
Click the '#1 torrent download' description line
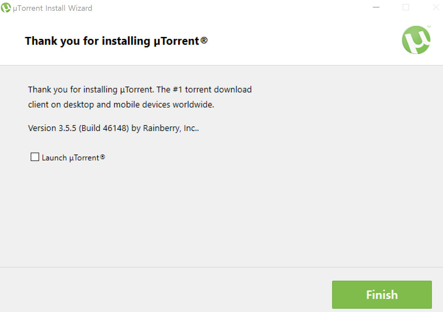(140, 90)
